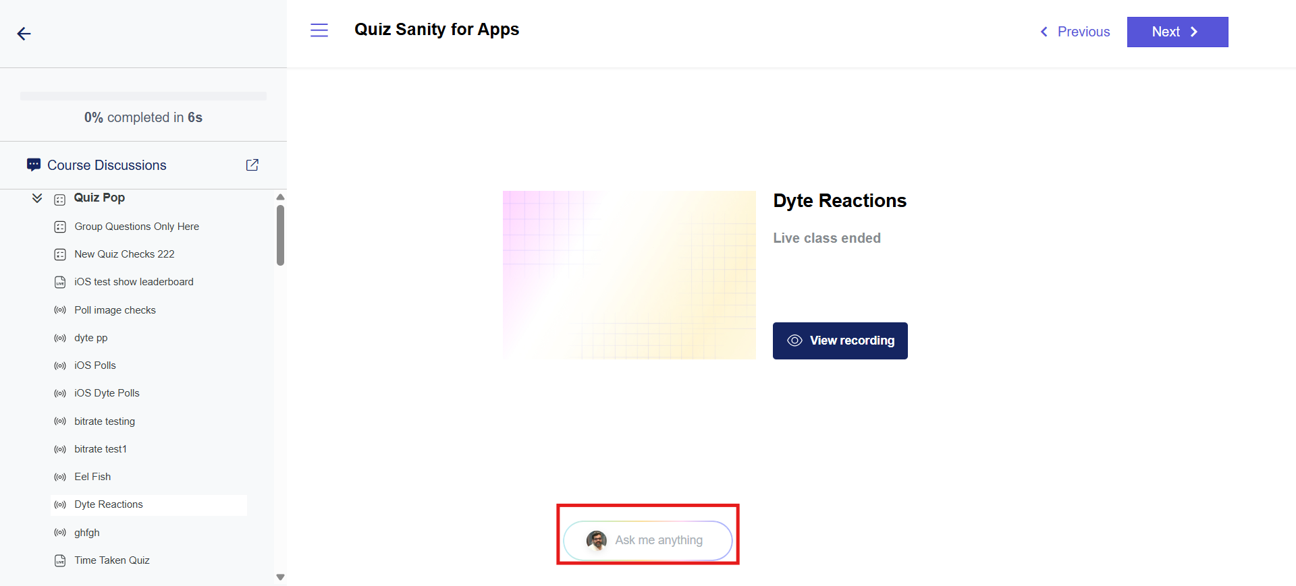Open Group Questions Only Here item
The width and height of the screenshot is (1296, 586).
pos(136,227)
